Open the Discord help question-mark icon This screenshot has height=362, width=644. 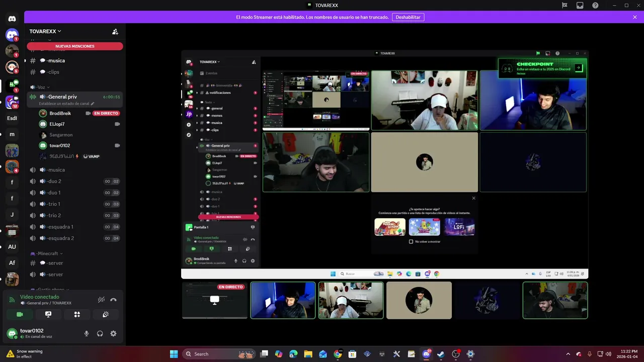coord(595,5)
